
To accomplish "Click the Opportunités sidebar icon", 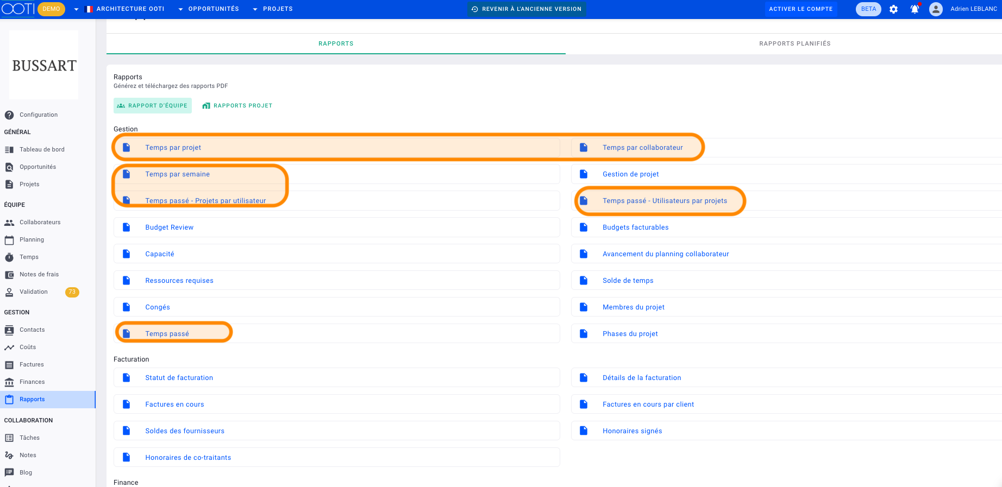I will tap(9, 167).
